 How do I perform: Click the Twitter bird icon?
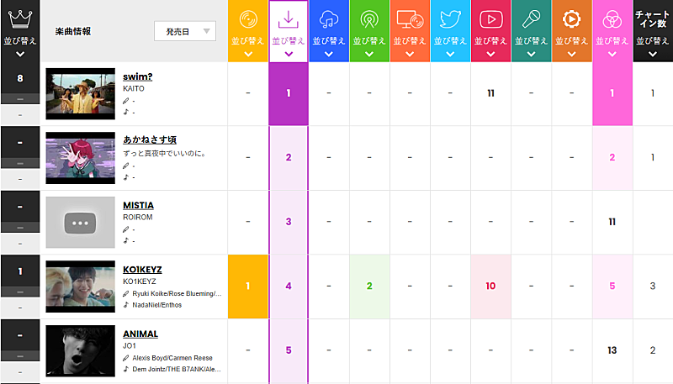coord(450,19)
